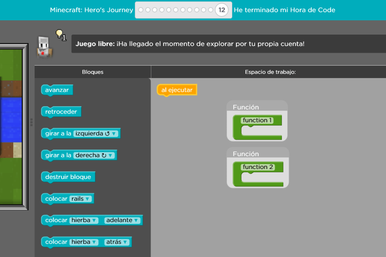Select the 'al ejecutar' workspace block
The height and width of the screenshot is (257, 386).
pyautogui.click(x=177, y=90)
